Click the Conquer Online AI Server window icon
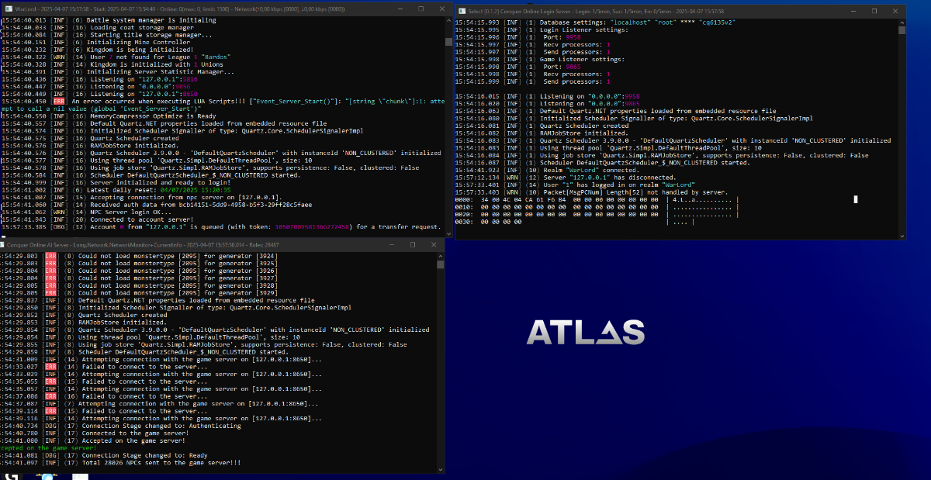The height and width of the screenshot is (480, 931). click(3, 245)
